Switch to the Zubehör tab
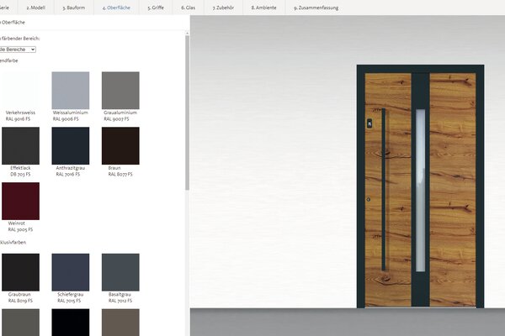This screenshot has height=336, width=505. tap(223, 7)
